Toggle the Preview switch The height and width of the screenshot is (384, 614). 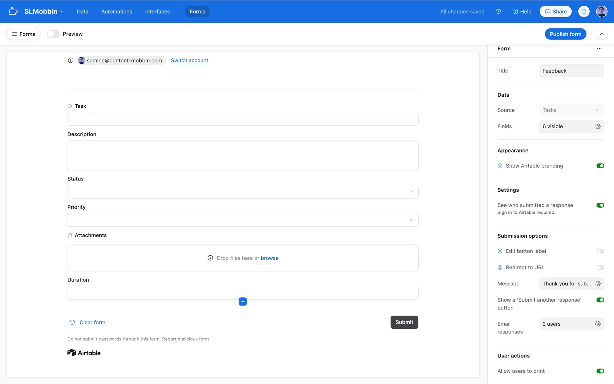point(53,34)
